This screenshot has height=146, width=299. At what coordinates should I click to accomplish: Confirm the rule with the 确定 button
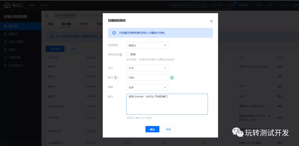pyautogui.click(x=152, y=129)
